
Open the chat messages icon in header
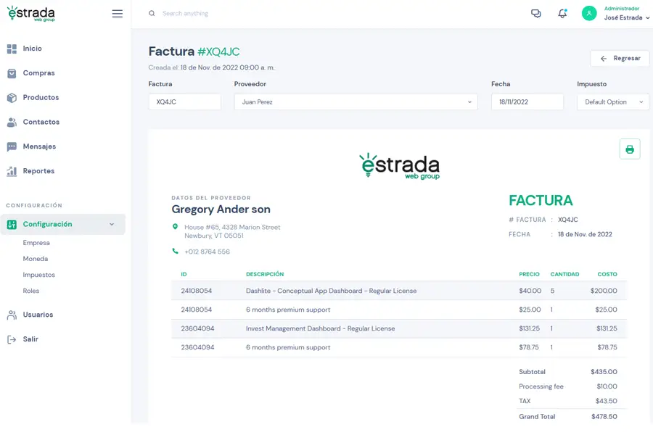click(536, 13)
